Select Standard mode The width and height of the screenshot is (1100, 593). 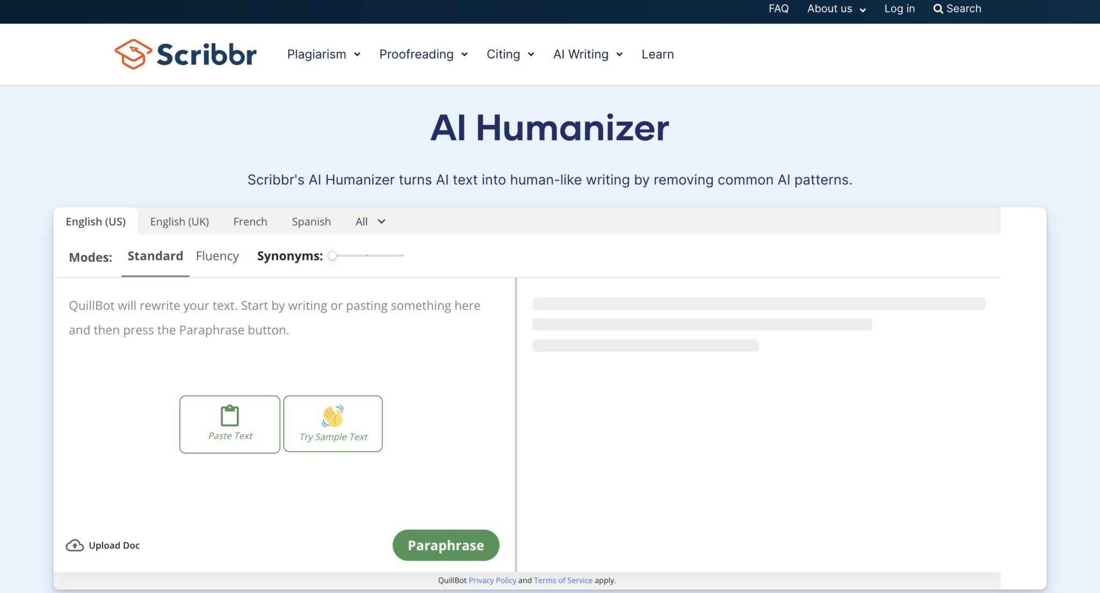155,256
